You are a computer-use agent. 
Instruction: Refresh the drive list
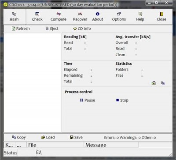point(21,28)
